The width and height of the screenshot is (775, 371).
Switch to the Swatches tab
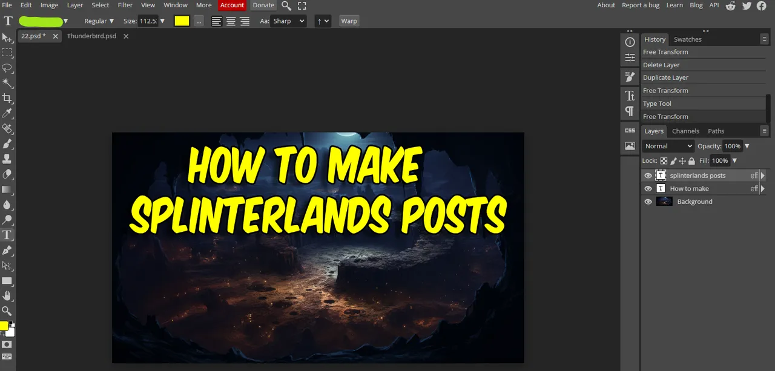[688, 39]
